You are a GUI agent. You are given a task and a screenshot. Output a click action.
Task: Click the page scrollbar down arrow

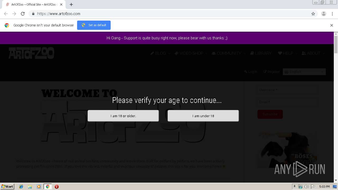(x=336, y=180)
